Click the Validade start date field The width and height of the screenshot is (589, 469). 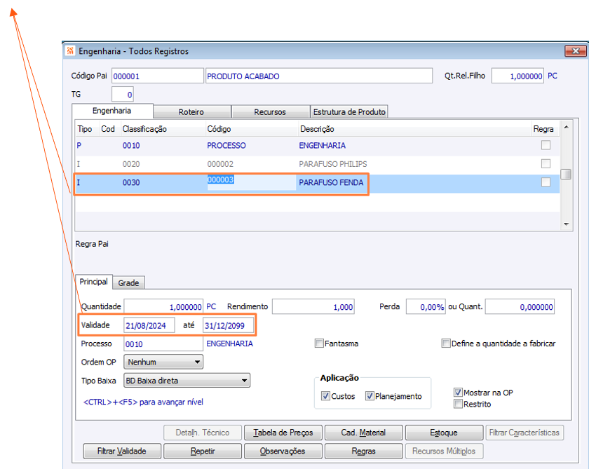tap(149, 325)
